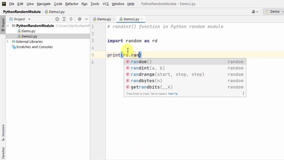The image size is (284, 160).
Task: Open the VCS menu
Action: [106, 4]
